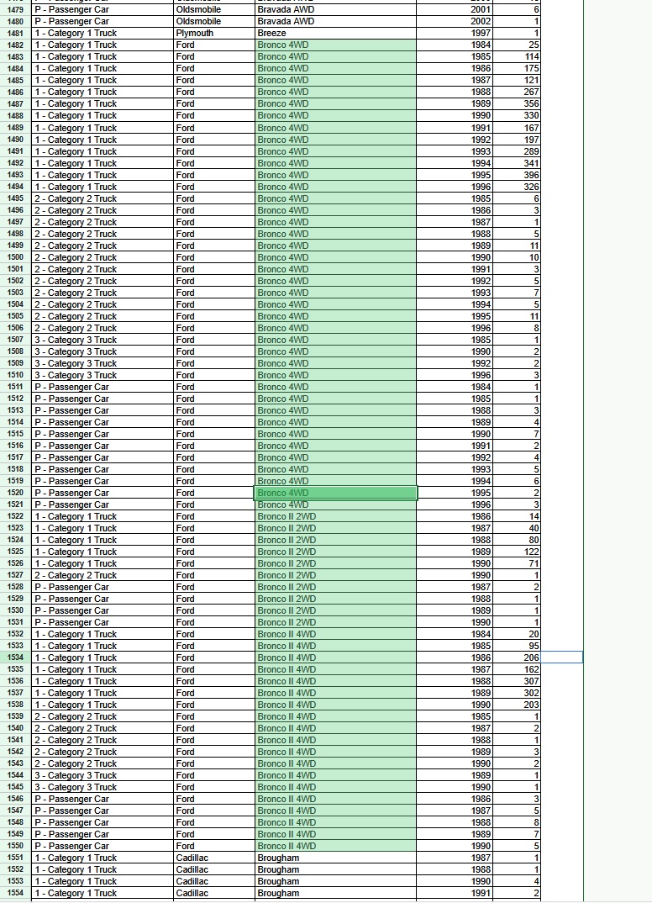Click Bronco II 2WD cell in row 1522
The height and width of the screenshot is (903, 652).
[x=335, y=516]
